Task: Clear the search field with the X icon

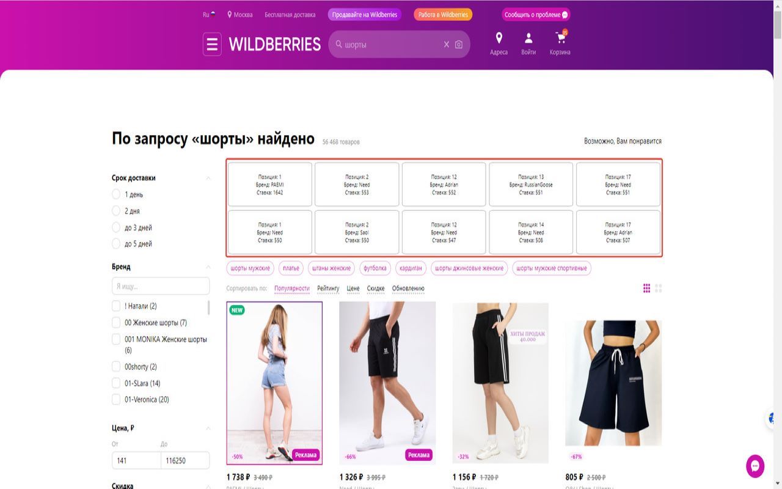Action: pyautogui.click(x=447, y=45)
